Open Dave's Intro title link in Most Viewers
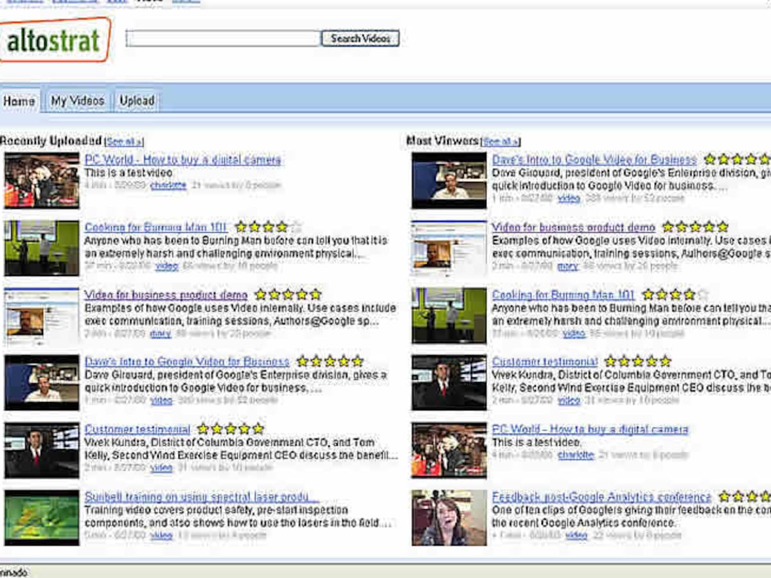The image size is (771, 578). 594,160
